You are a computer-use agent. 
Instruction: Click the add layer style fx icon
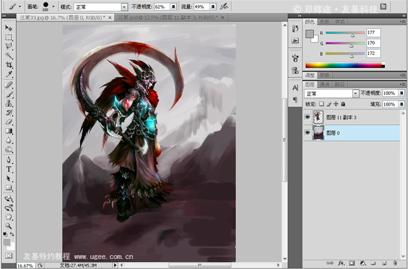pyautogui.click(x=341, y=263)
